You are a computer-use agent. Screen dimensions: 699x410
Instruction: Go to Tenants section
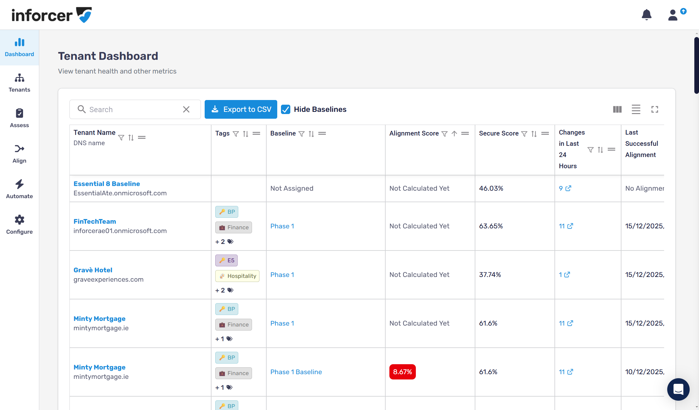(19, 83)
